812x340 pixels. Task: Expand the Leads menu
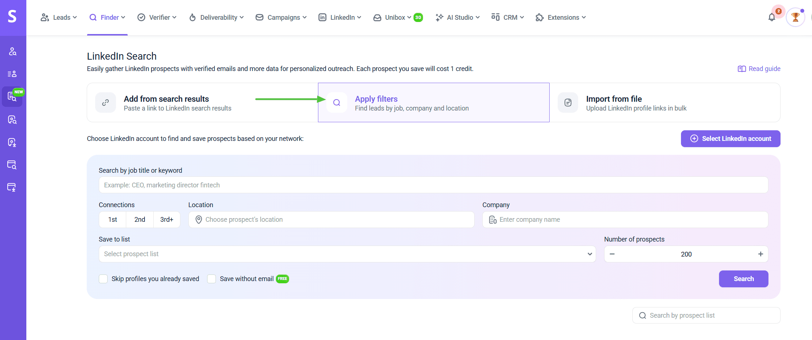59,18
